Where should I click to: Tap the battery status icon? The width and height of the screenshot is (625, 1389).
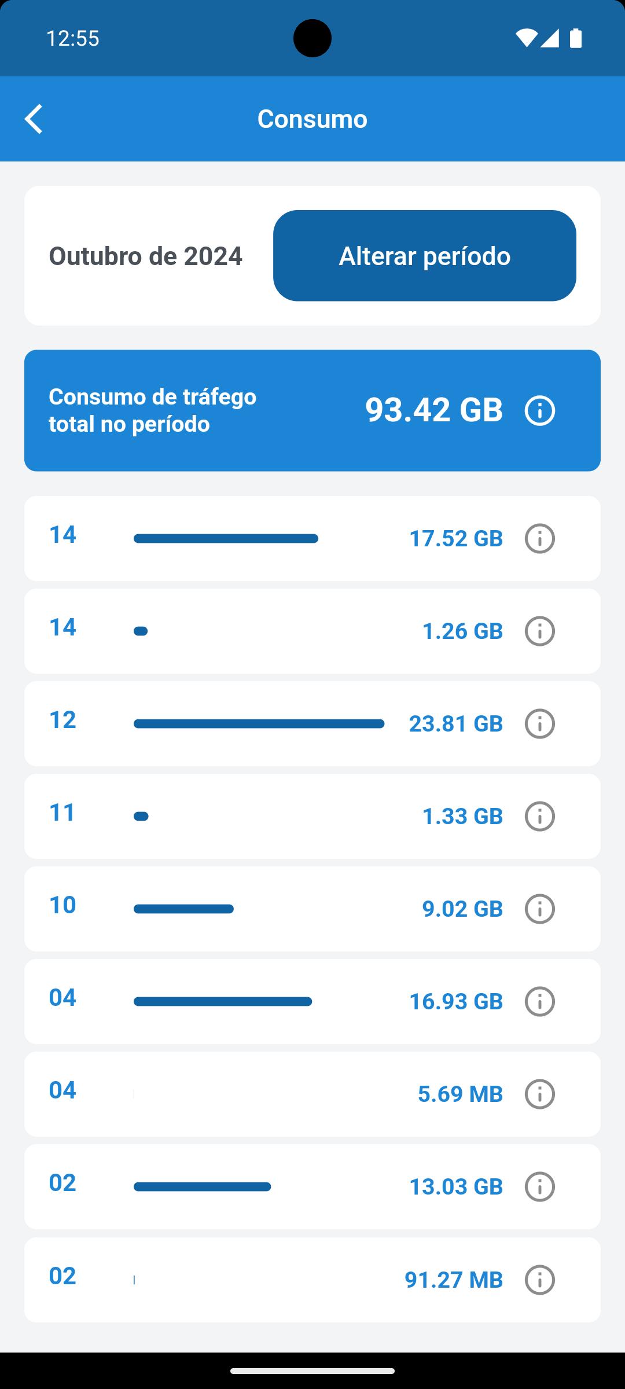576,38
